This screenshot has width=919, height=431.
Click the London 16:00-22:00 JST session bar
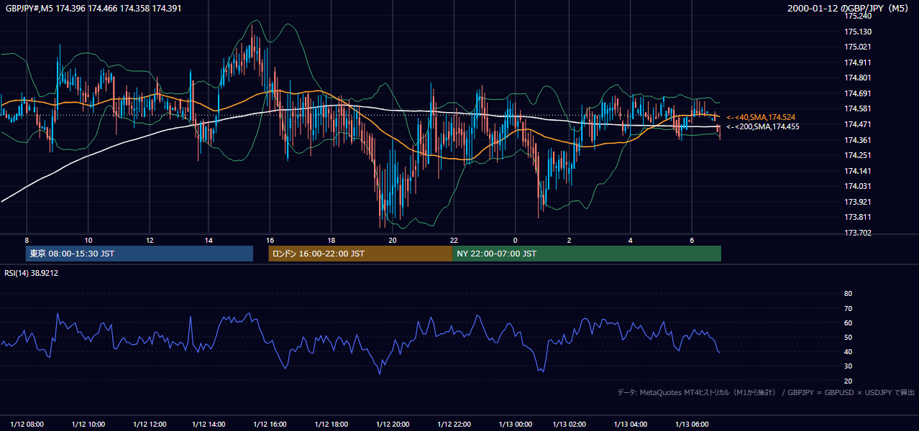pos(360,254)
